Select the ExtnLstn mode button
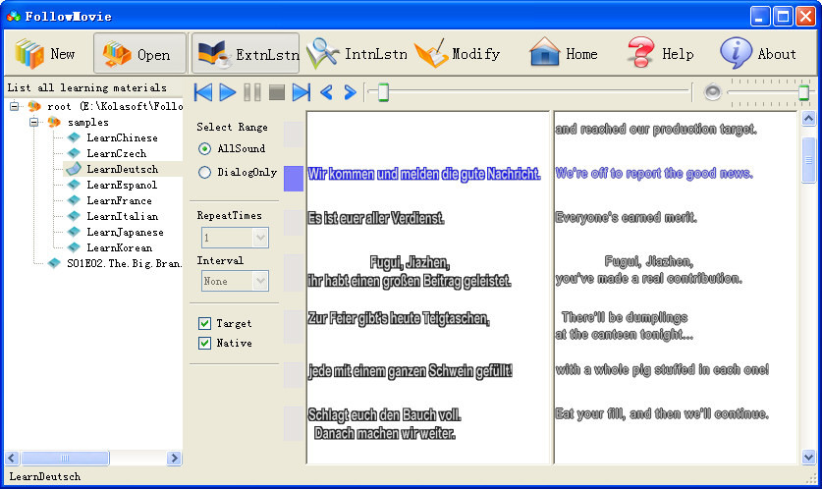The height and width of the screenshot is (489, 822). click(x=246, y=53)
